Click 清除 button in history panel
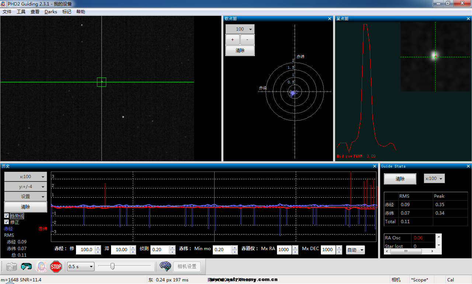472x284 pixels. click(25, 207)
